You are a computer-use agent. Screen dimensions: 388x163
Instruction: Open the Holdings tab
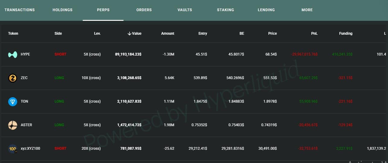pos(63,10)
